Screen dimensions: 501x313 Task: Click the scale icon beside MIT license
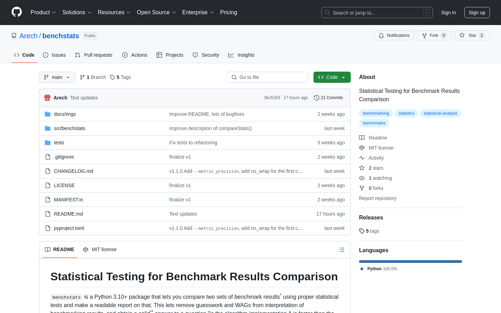point(362,148)
